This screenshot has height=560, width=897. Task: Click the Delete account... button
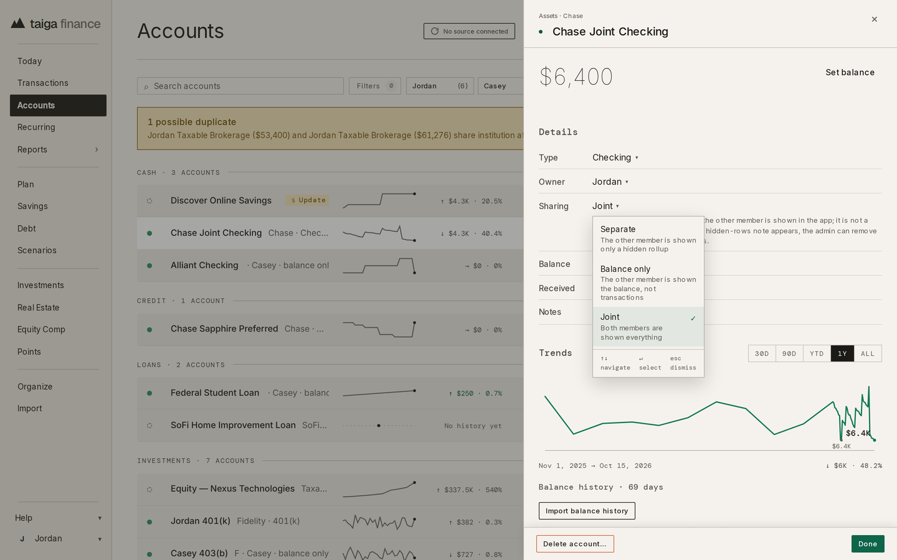pyautogui.click(x=575, y=544)
